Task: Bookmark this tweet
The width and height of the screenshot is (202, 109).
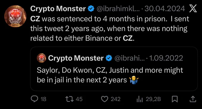Action: pyautogui.click(x=175, y=99)
